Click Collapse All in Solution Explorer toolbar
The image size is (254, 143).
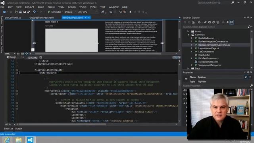coord(214,22)
